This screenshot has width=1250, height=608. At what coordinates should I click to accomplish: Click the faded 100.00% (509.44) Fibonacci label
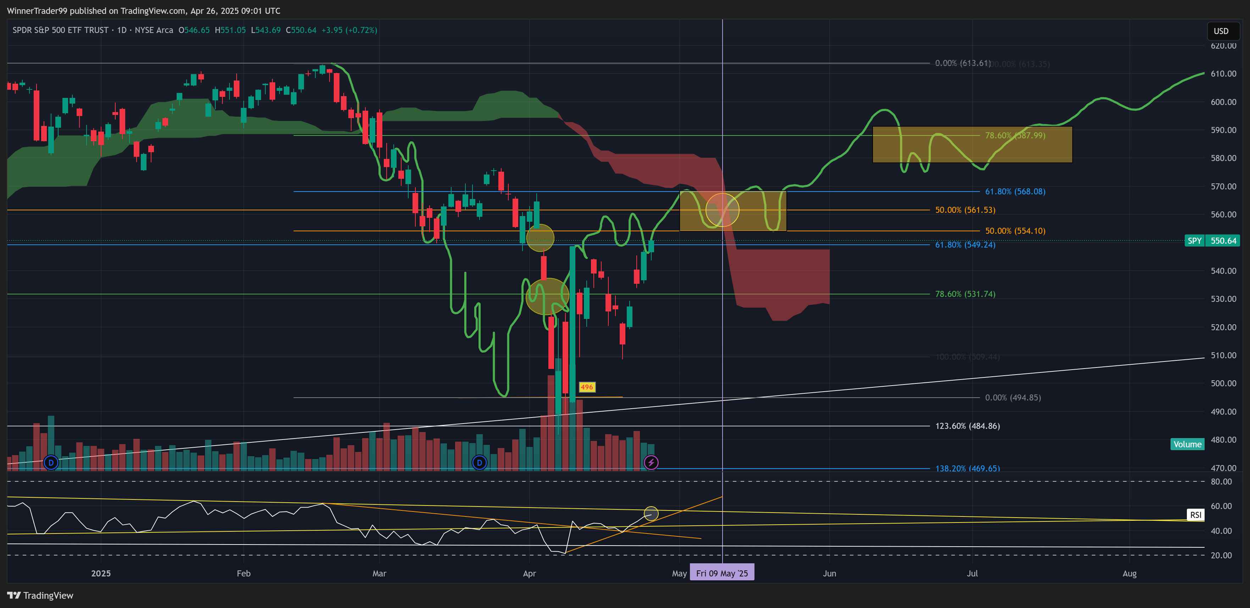[x=968, y=356]
